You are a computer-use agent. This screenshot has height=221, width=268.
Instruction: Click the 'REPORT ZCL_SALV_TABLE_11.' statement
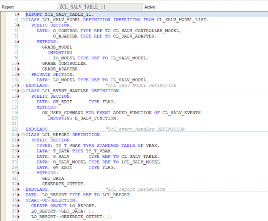click(x=60, y=15)
